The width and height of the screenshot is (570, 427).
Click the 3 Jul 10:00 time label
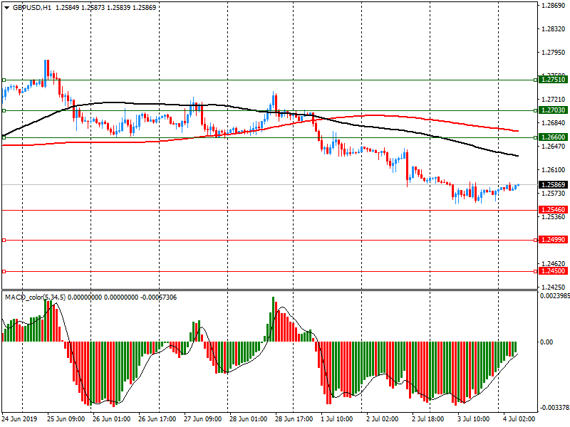(x=473, y=419)
